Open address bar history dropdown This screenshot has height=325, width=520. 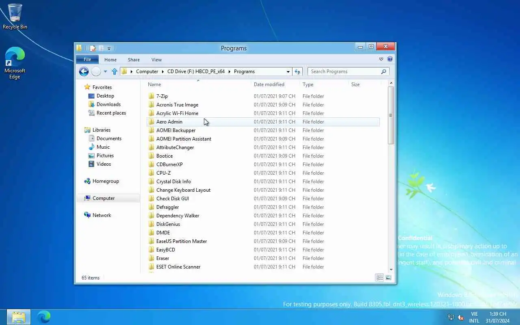[288, 71]
